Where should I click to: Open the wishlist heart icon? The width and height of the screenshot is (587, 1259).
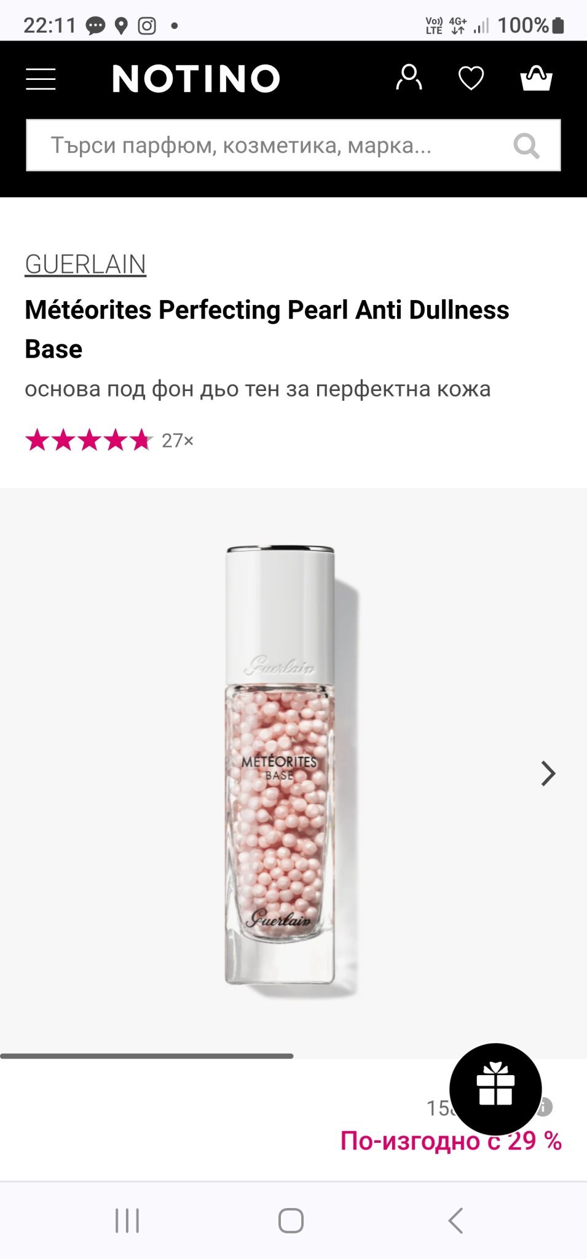(471, 78)
